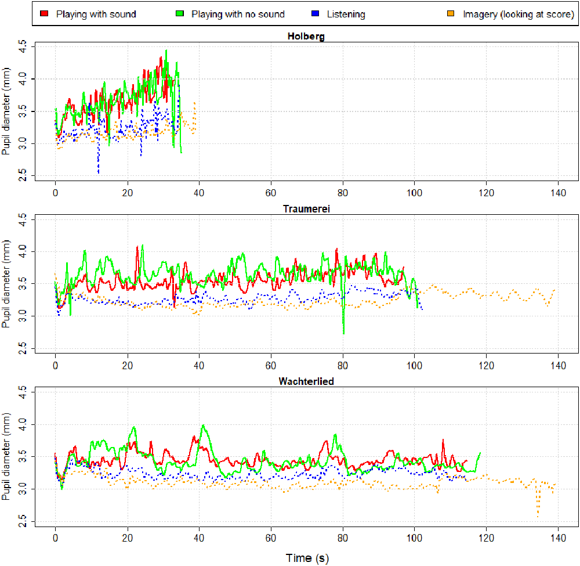Click the 2.5 y-axis tick on Wachterlied chart

22,521
